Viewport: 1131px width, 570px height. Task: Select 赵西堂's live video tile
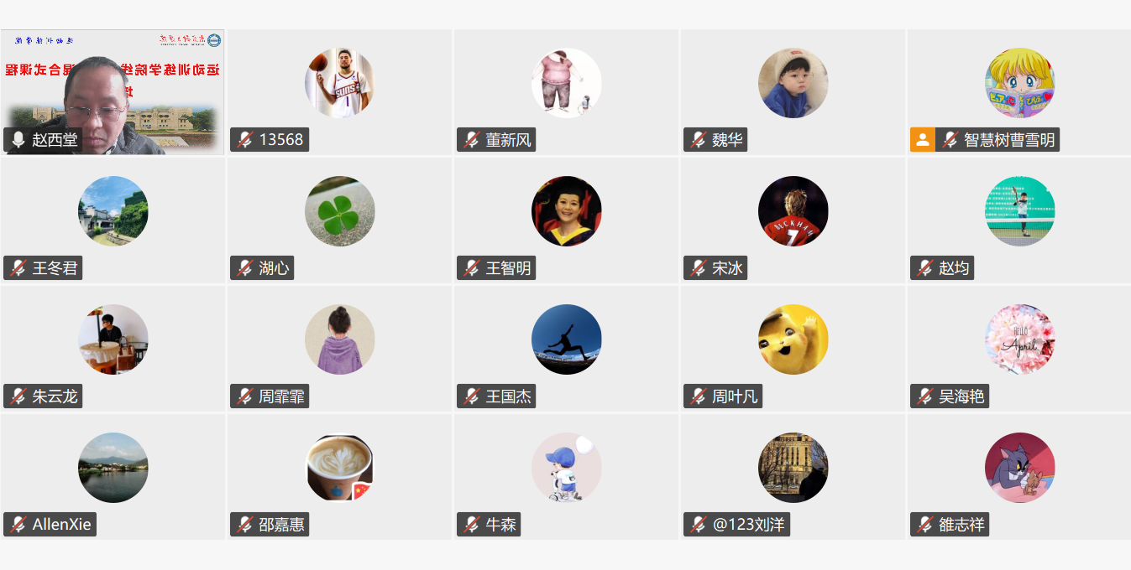coord(113,92)
